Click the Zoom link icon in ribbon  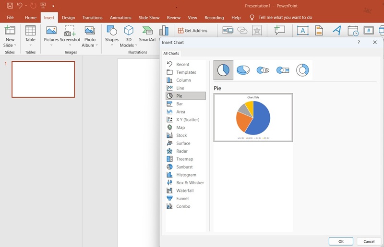(228, 31)
